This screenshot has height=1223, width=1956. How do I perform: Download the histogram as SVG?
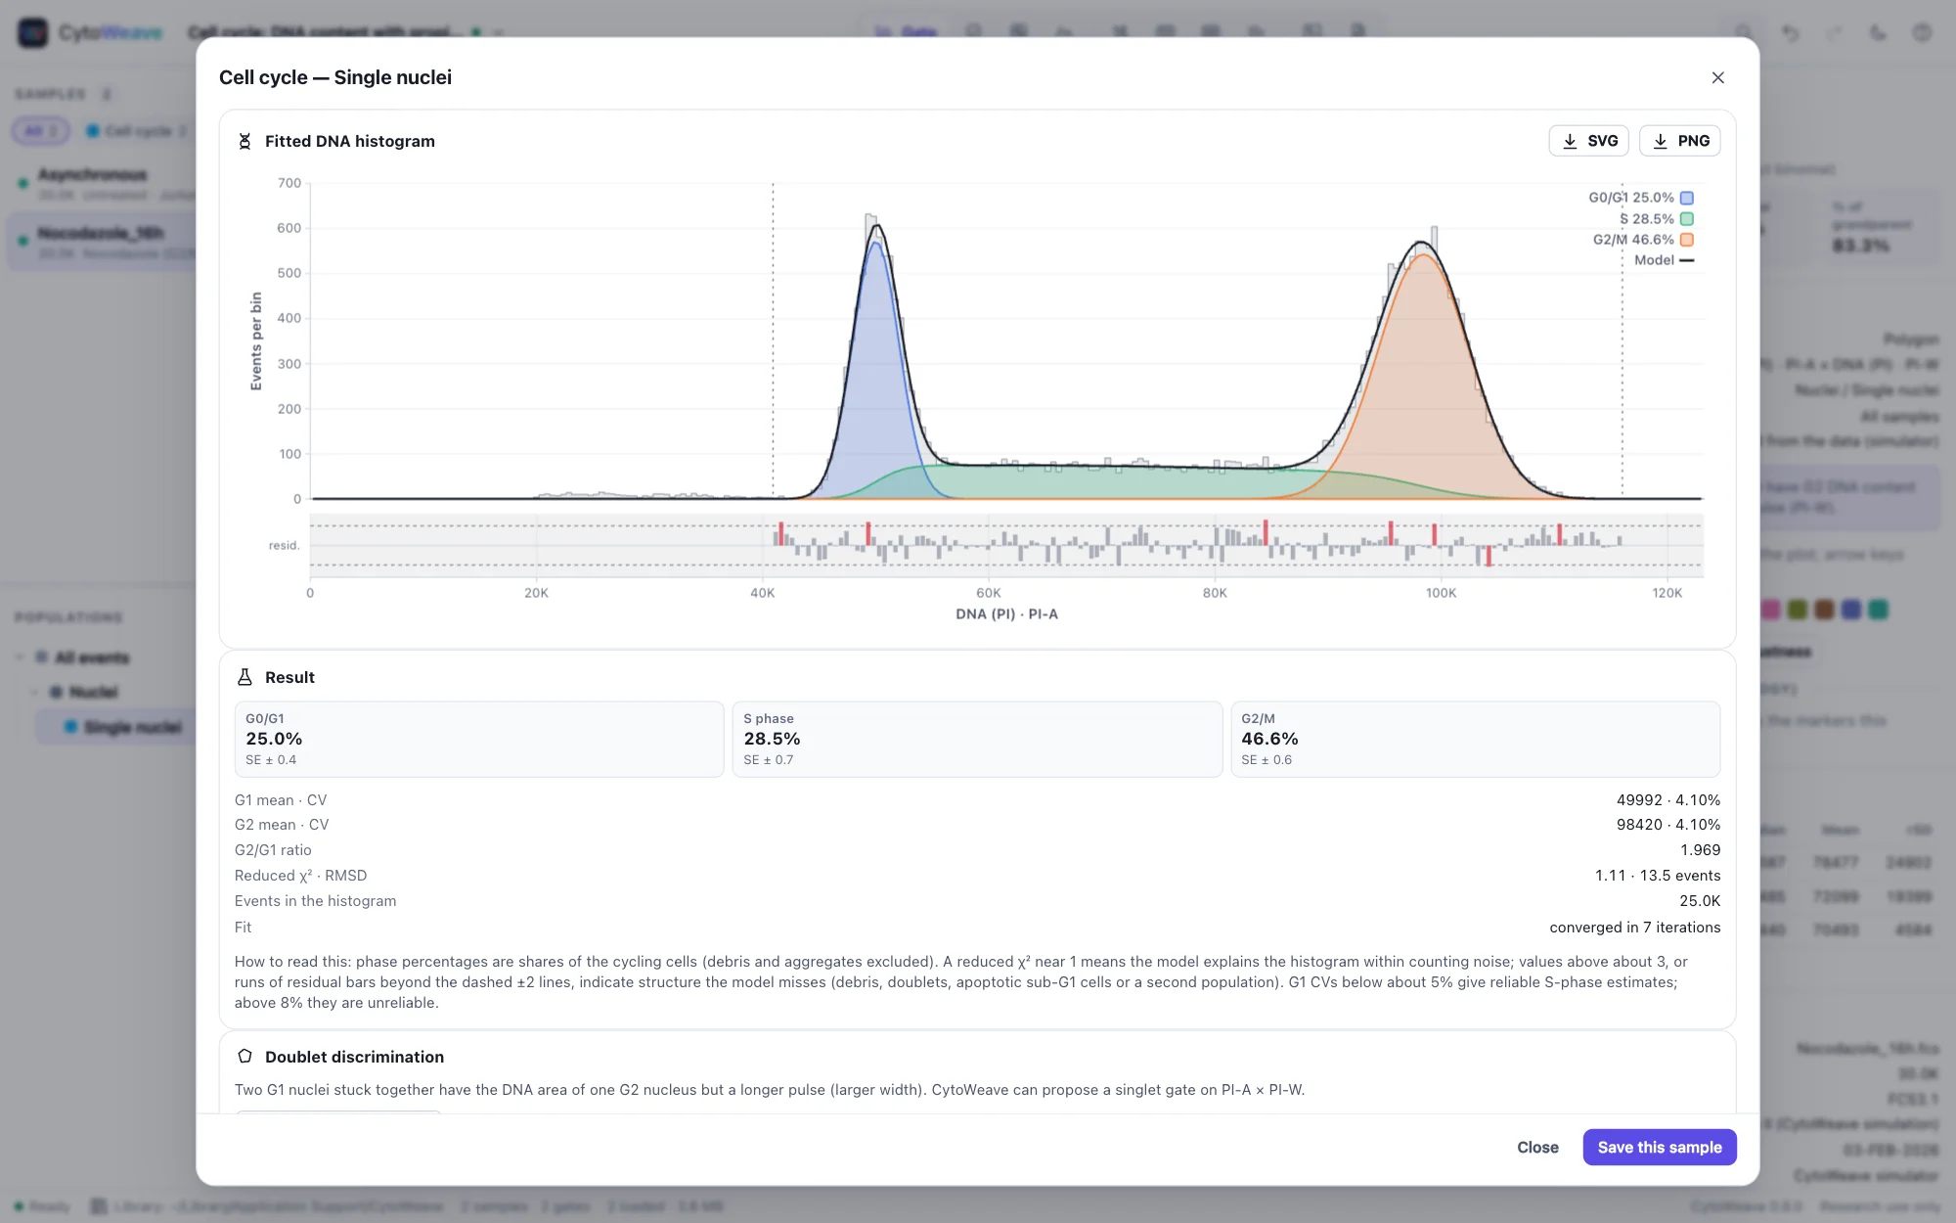1588,141
